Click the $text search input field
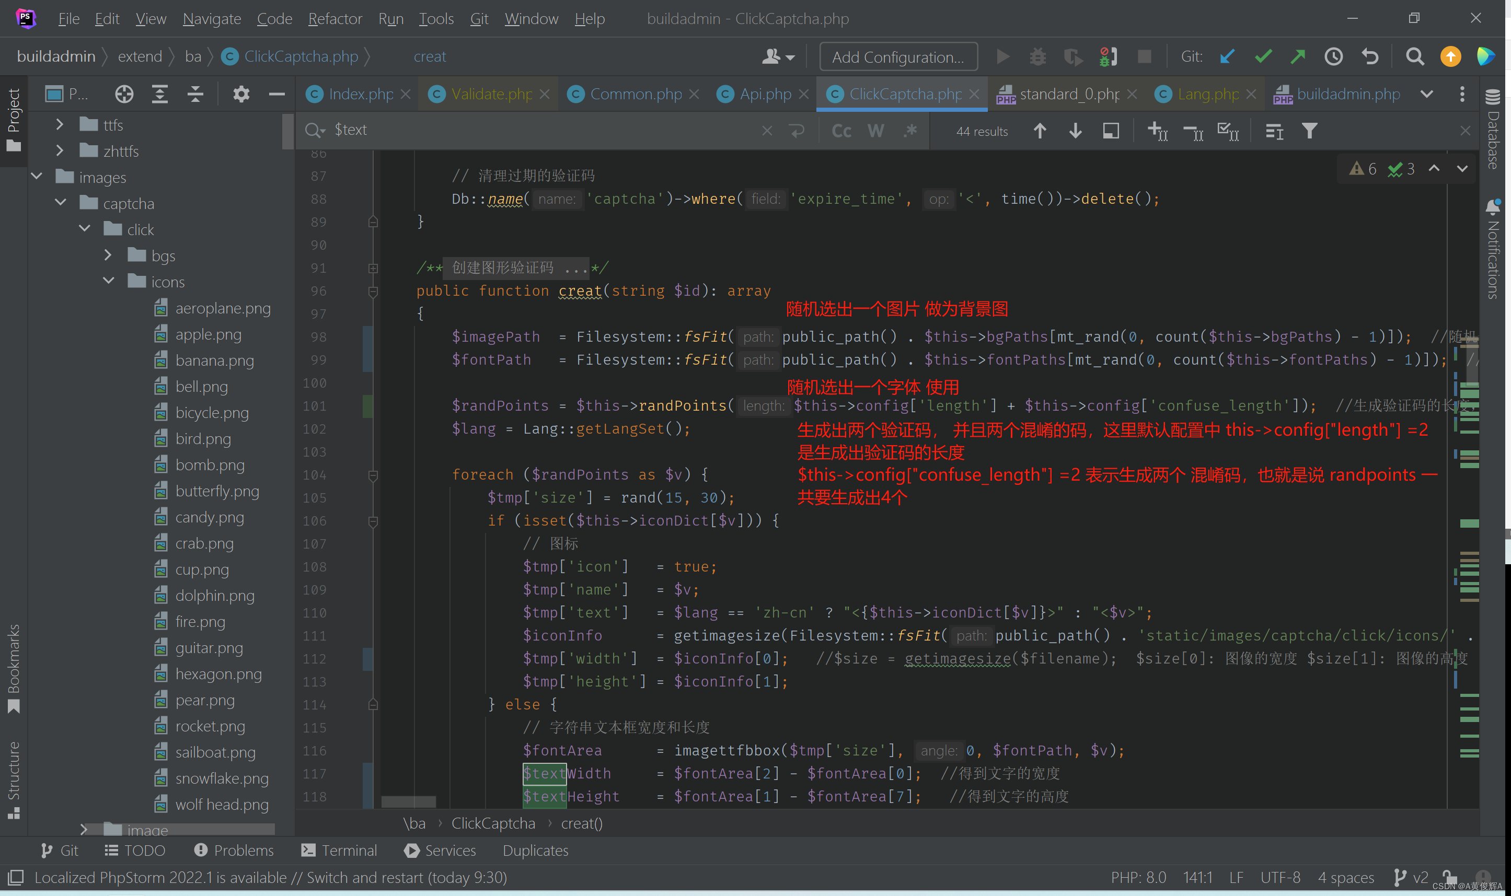Image resolution: width=1511 pixels, height=896 pixels. (x=544, y=131)
